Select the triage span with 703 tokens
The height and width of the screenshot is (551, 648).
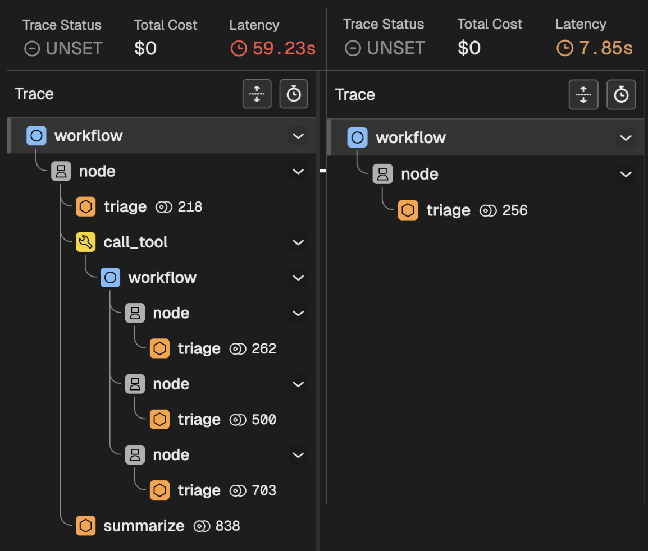coord(199,490)
